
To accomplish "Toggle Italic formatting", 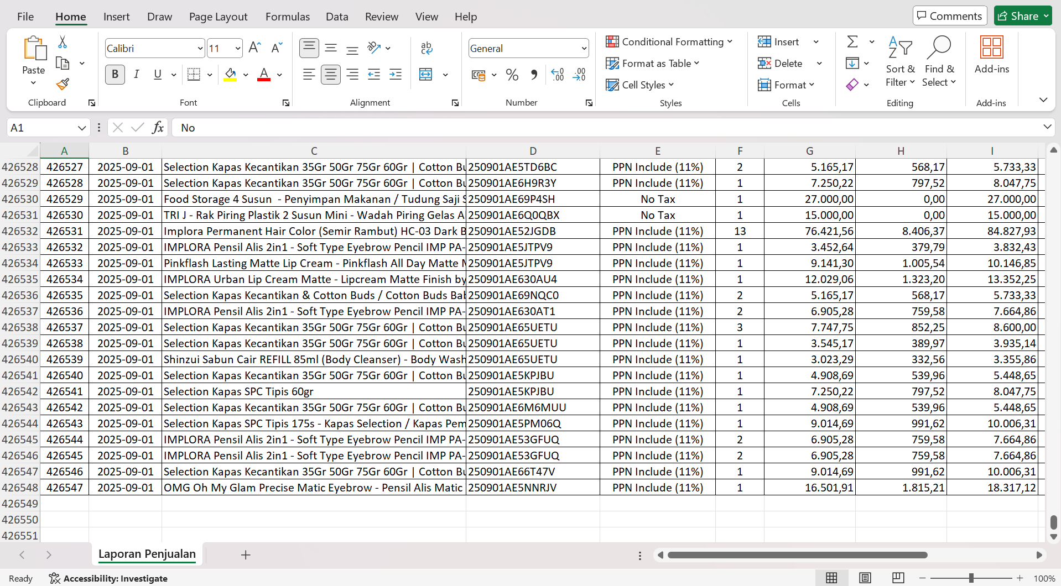I will [x=137, y=75].
